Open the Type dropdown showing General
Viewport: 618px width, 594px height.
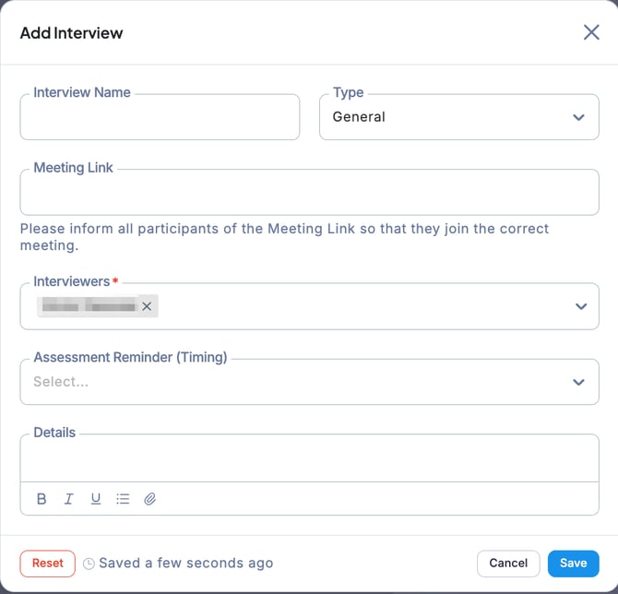click(x=458, y=117)
